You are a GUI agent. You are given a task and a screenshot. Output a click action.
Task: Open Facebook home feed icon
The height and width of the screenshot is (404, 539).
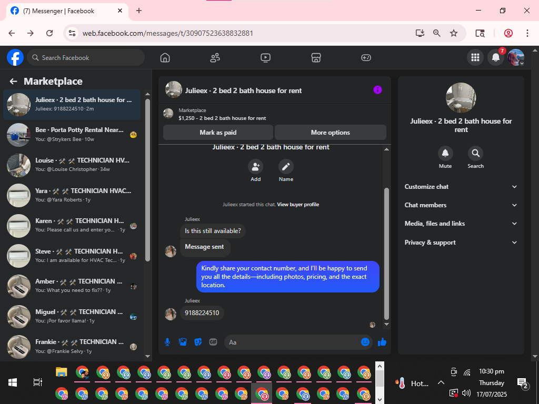click(x=165, y=58)
